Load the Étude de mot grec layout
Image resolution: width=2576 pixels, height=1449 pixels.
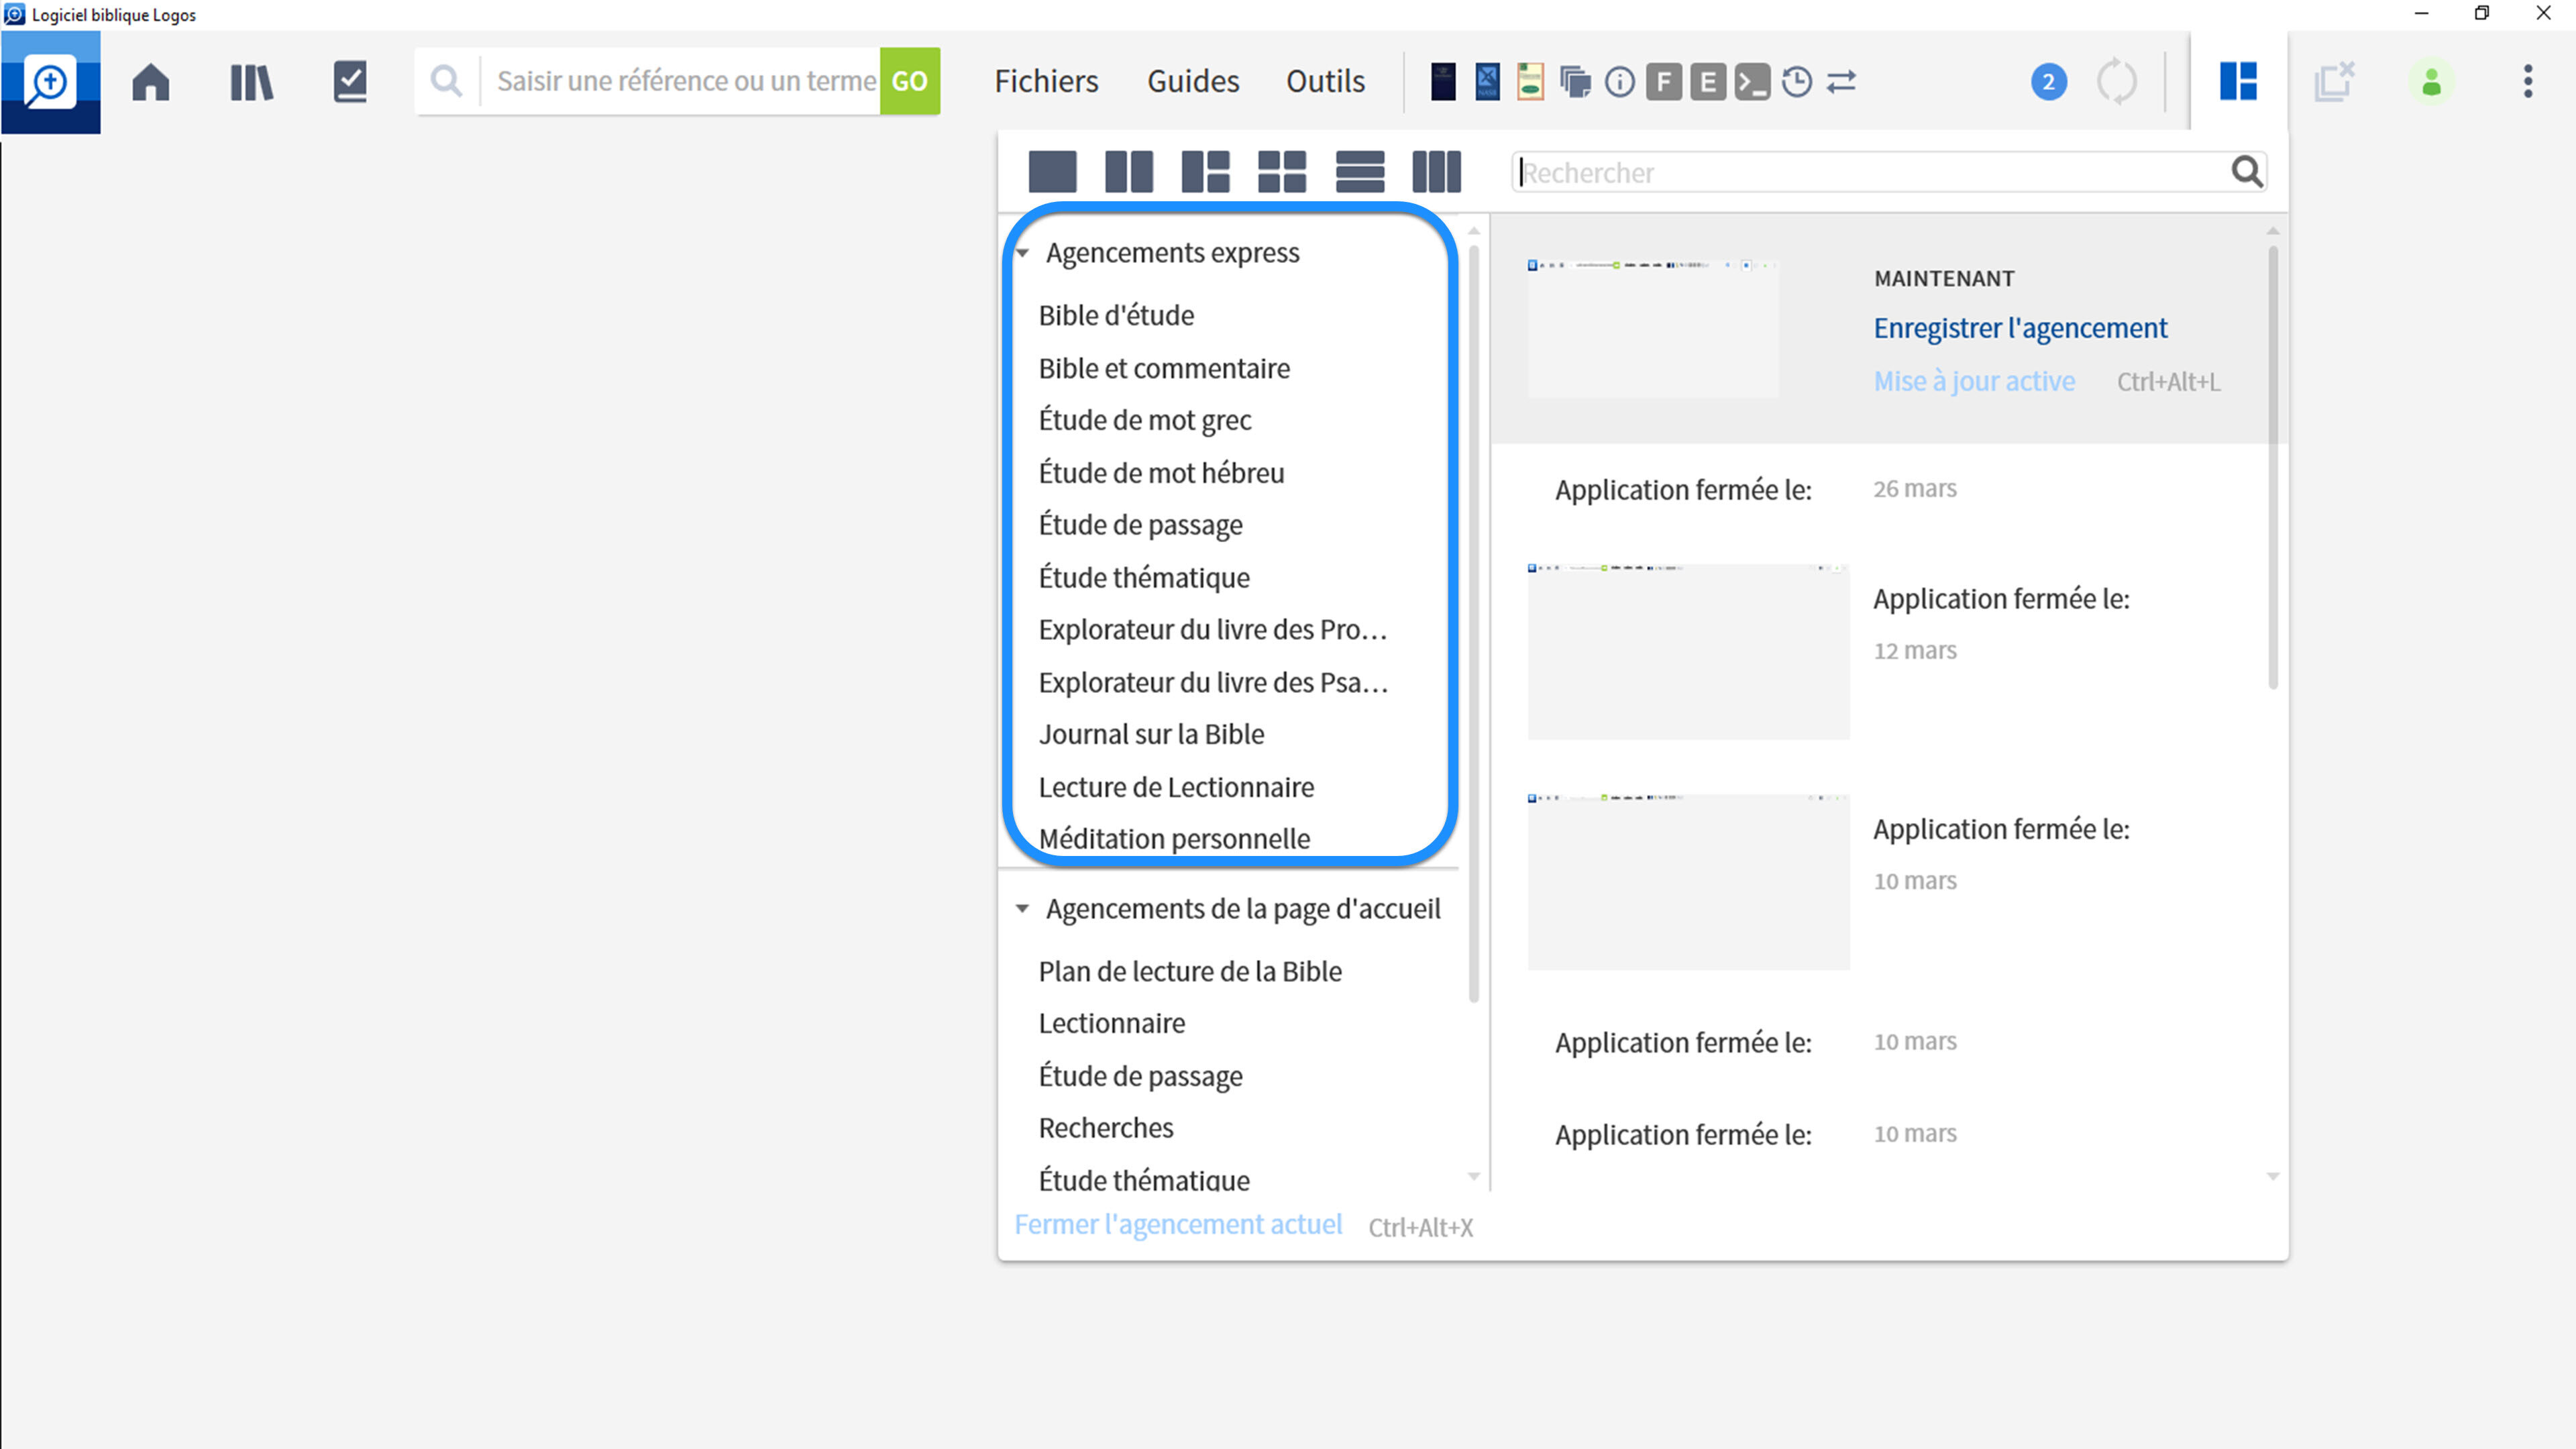1145,420
